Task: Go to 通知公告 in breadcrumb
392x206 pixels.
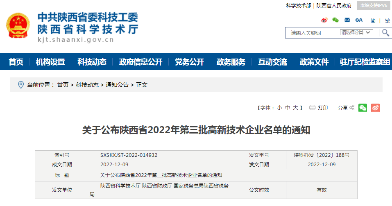Action: coord(117,85)
